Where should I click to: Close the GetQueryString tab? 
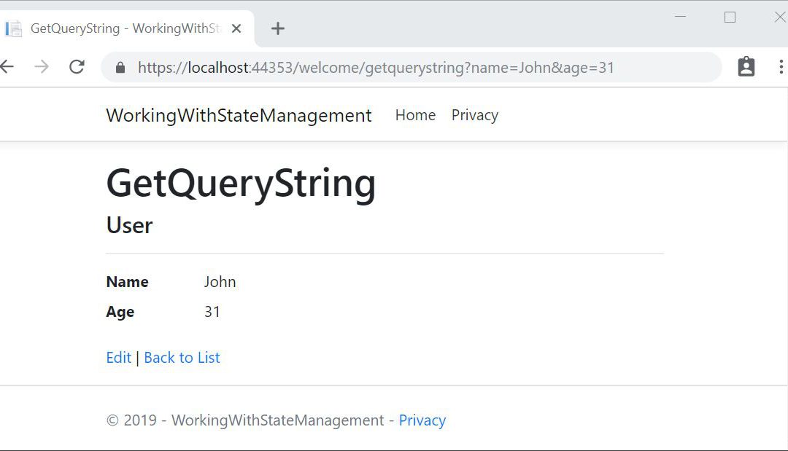click(236, 28)
